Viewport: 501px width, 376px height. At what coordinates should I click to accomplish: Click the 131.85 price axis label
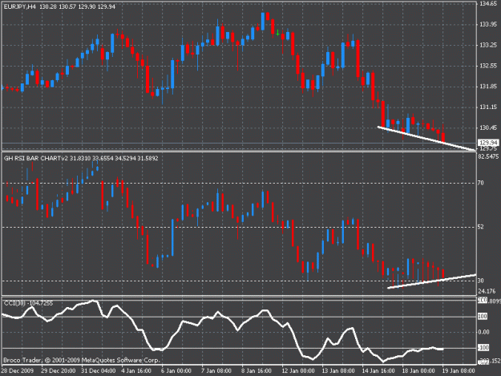[488, 87]
